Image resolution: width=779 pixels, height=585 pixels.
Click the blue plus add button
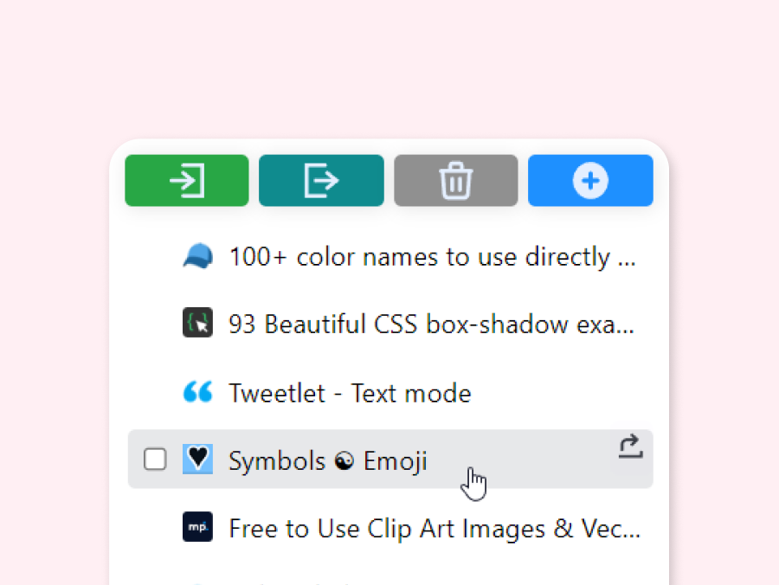click(x=590, y=180)
